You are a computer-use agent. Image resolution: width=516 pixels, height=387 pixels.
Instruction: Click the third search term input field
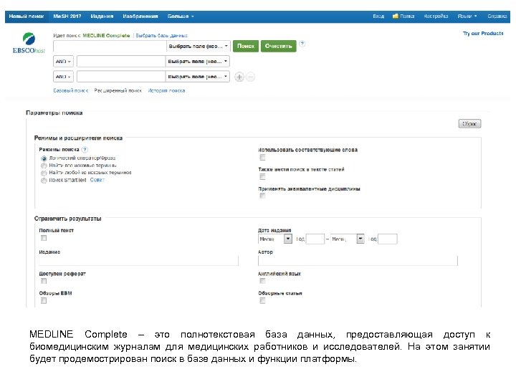tap(121, 77)
